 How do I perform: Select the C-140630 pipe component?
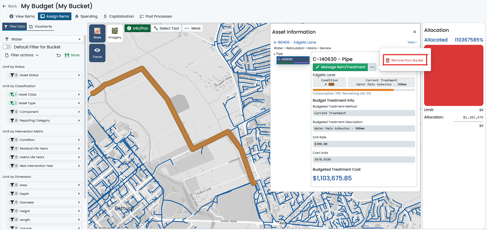(293, 60)
